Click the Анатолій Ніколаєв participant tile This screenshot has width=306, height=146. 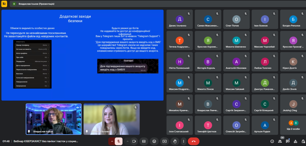(236, 62)
